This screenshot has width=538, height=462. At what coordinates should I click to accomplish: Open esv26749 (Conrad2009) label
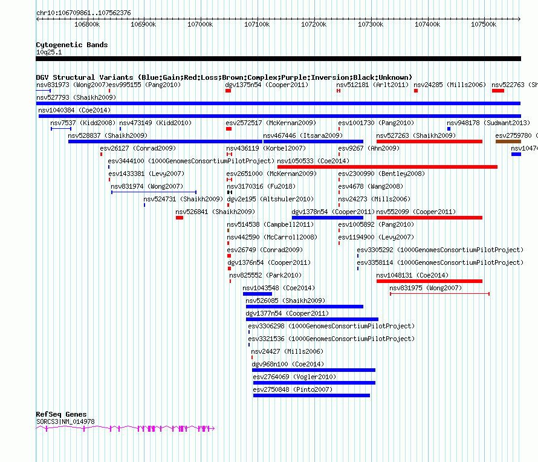coord(265,250)
